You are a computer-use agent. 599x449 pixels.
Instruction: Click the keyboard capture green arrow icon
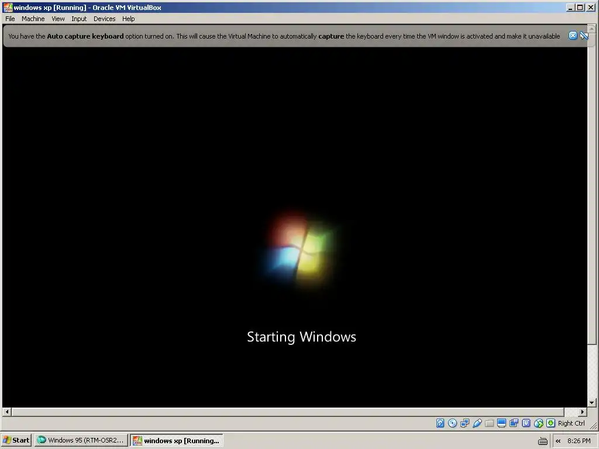point(550,423)
